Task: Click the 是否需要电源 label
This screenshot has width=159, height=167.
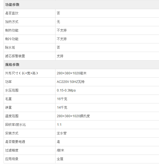Action: point(15,142)
